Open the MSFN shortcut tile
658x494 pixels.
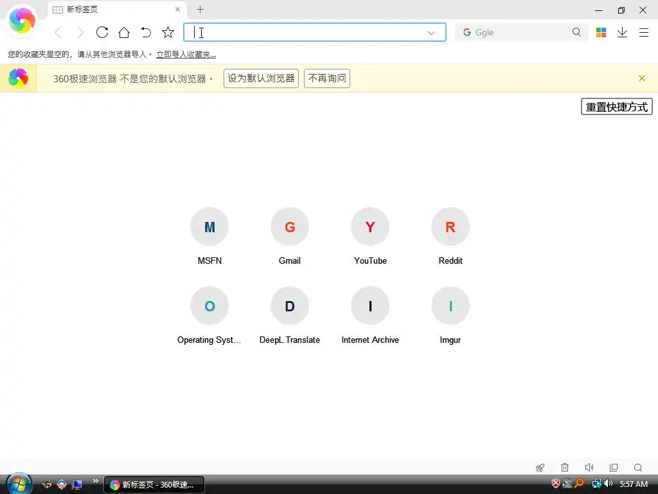click(209, 236)
